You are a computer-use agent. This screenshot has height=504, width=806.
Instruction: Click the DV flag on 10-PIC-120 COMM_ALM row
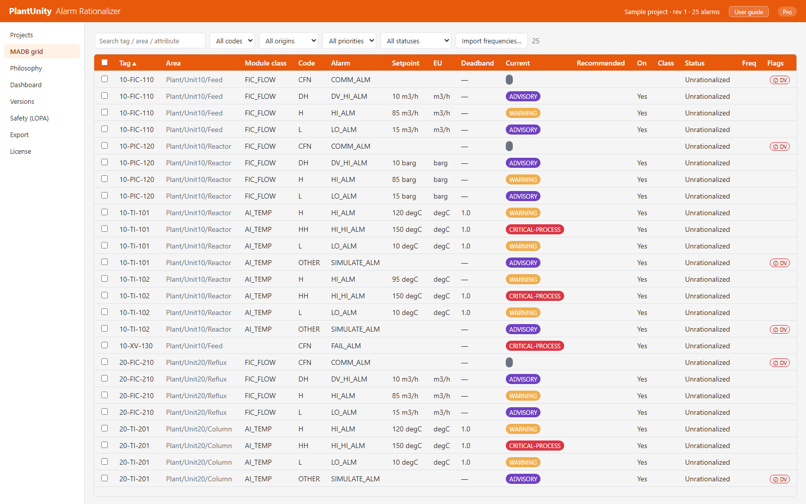pyautogui.click(x=779, y=147)
